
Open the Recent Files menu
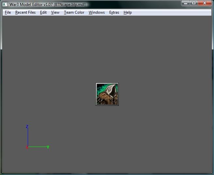(x=25, y=12)
